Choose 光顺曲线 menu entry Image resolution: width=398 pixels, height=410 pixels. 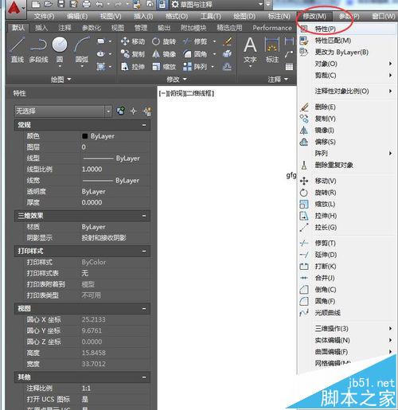pos(346,313)
